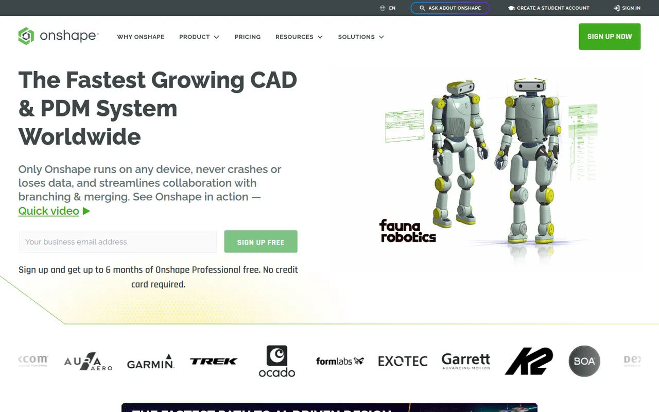The image size is (659, 412).
Task: Expand the Solutions dropdown chevron
Action: 381,37
